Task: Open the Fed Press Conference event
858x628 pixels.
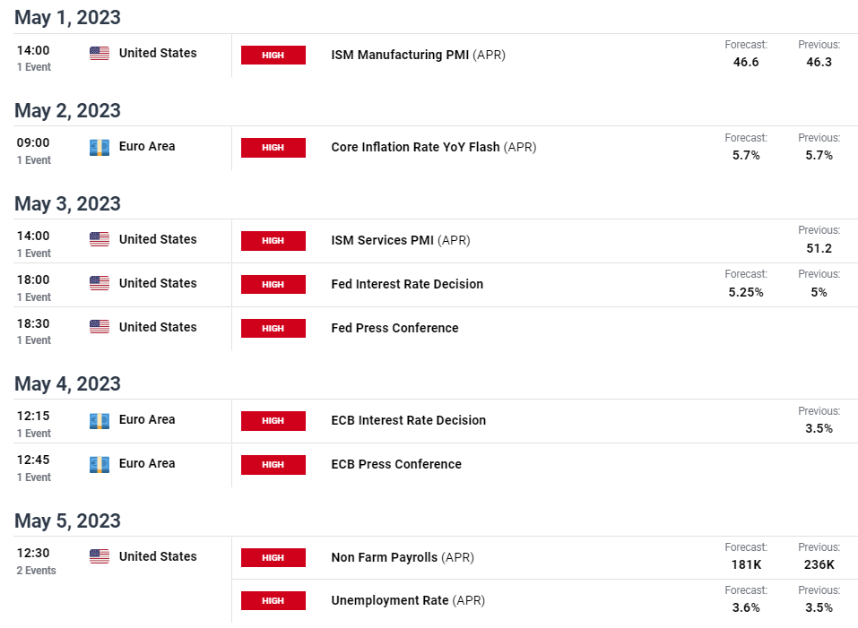Action: [x=394, y=328]
